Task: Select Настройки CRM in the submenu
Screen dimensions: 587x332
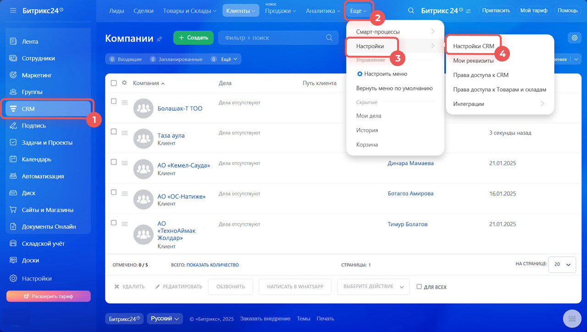Action: [473, 46]
